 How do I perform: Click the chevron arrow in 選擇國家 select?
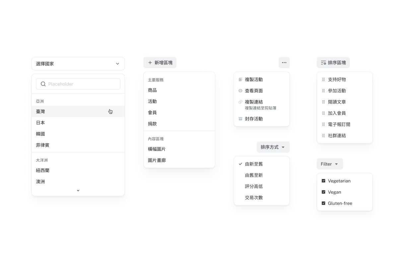click(117, 64)
